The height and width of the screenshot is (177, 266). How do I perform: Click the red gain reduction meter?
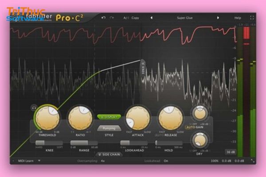(x=246, y=92)
